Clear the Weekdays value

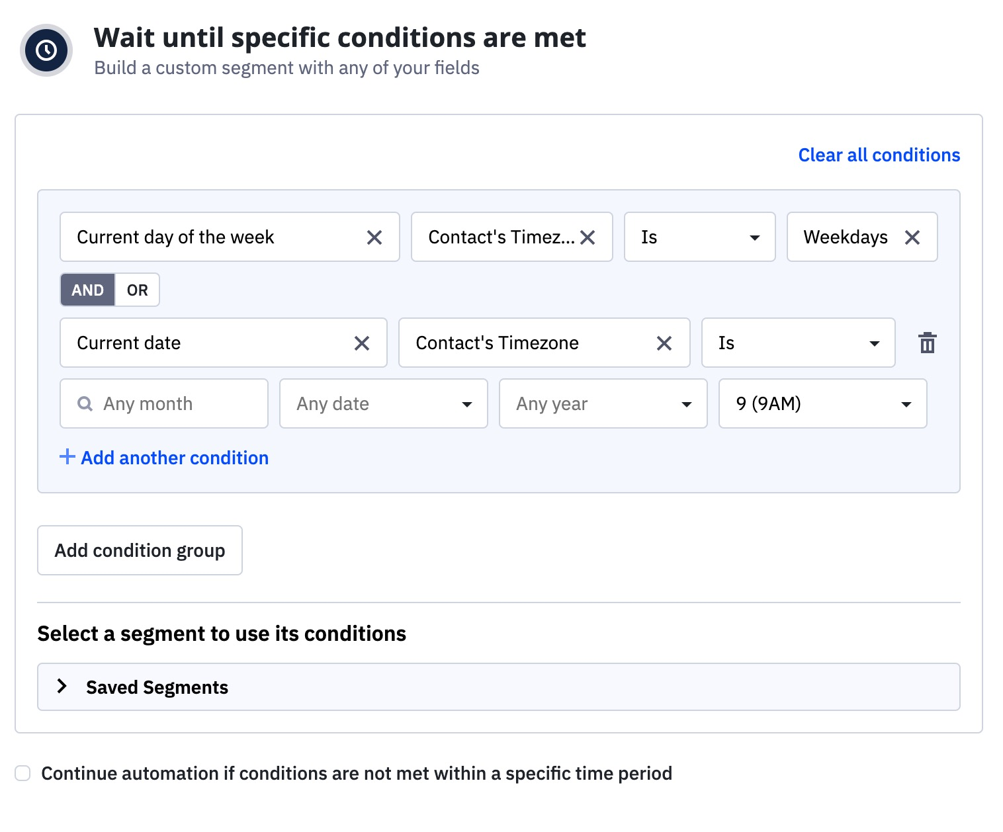[912, 237]
